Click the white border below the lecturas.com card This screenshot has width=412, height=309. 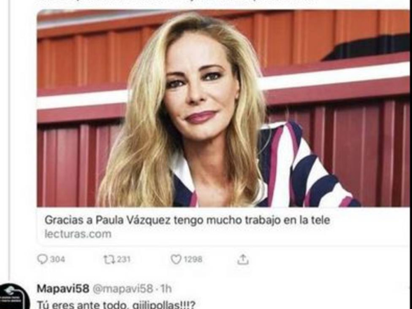pos(223,244)
